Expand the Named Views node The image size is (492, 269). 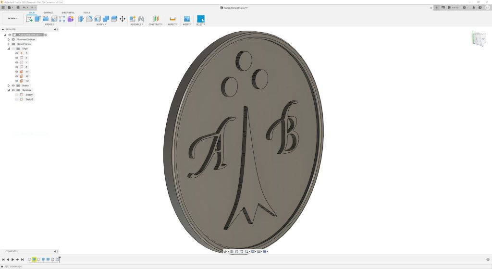9,44
